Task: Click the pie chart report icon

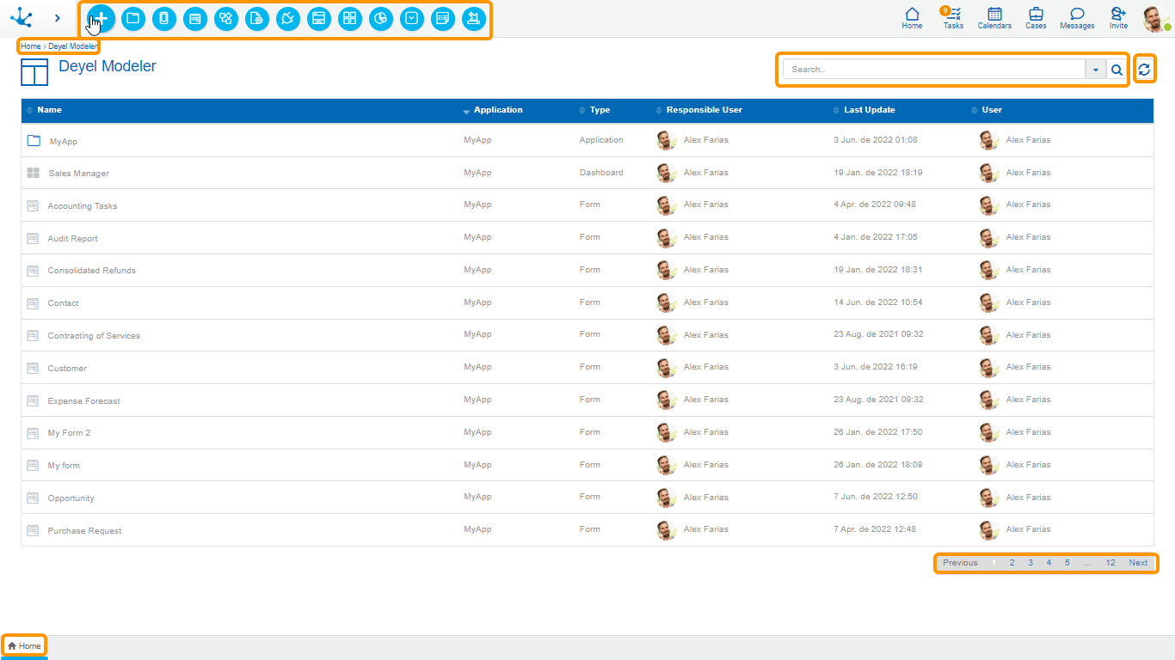Action: 381,18
